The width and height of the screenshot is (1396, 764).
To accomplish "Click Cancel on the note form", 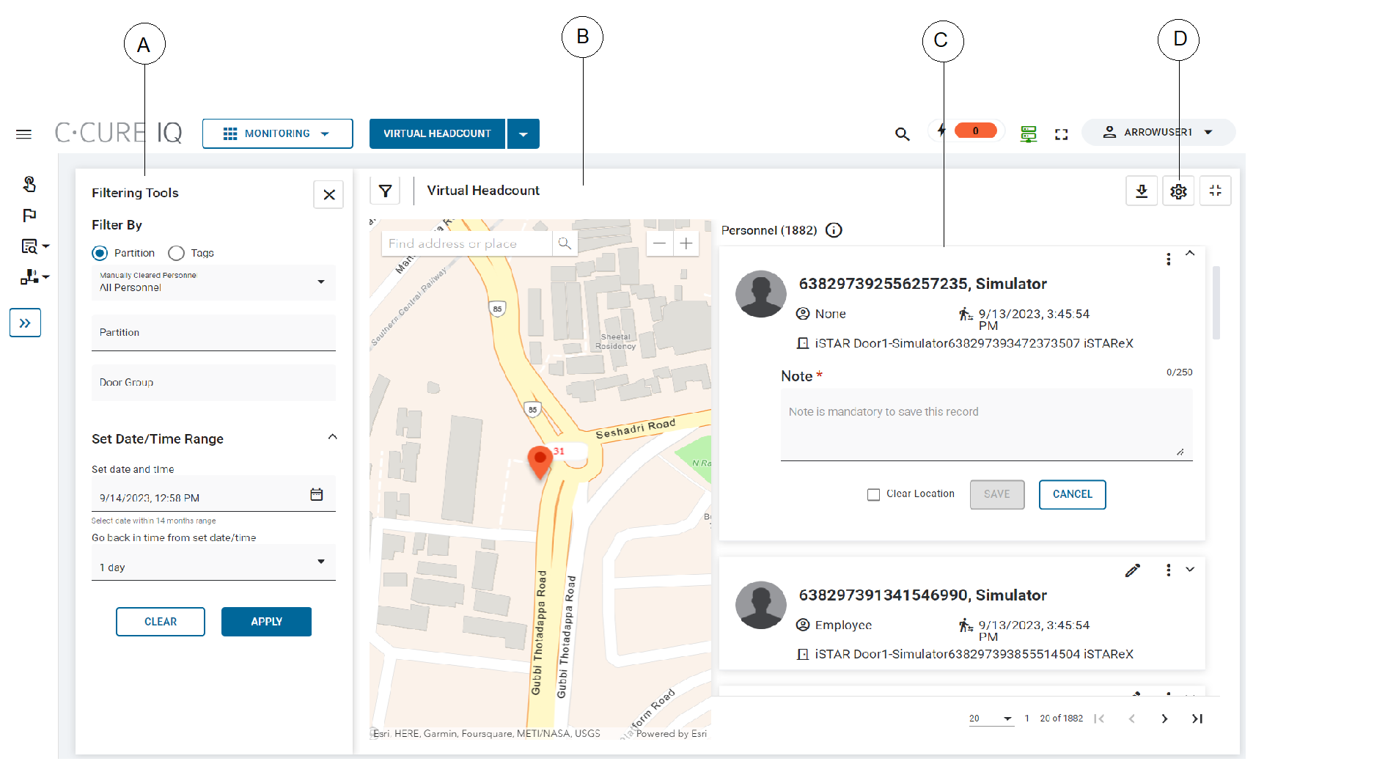I will tap(1072, 494).
